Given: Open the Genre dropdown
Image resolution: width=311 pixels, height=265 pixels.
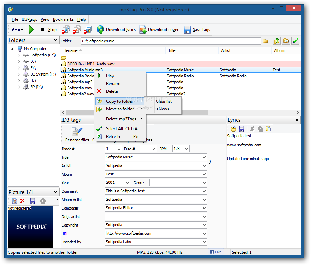Looking at the screenshot, I should point(204,183).
